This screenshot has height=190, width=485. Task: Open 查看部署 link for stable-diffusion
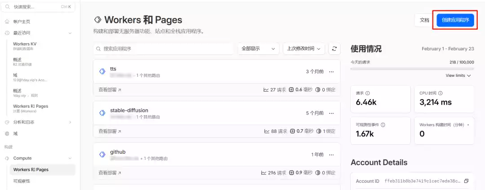[x=110, y=131]
